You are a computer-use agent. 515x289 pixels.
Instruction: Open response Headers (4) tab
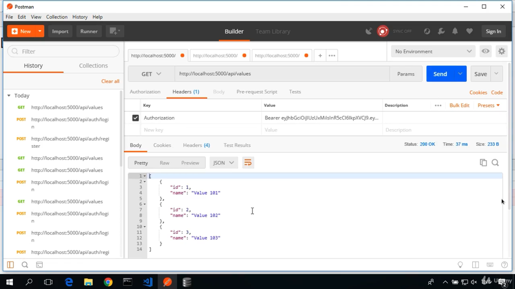point(196,145)
